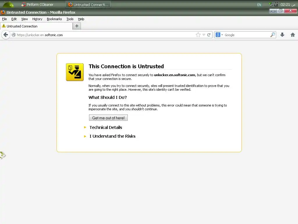Click the yellow officer warning icon
The width and height of the screenshot is (298, 224).
(x=75, y=72)
